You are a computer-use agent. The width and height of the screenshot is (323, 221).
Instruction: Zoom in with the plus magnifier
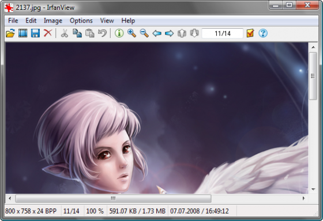[x=132, y=33]
